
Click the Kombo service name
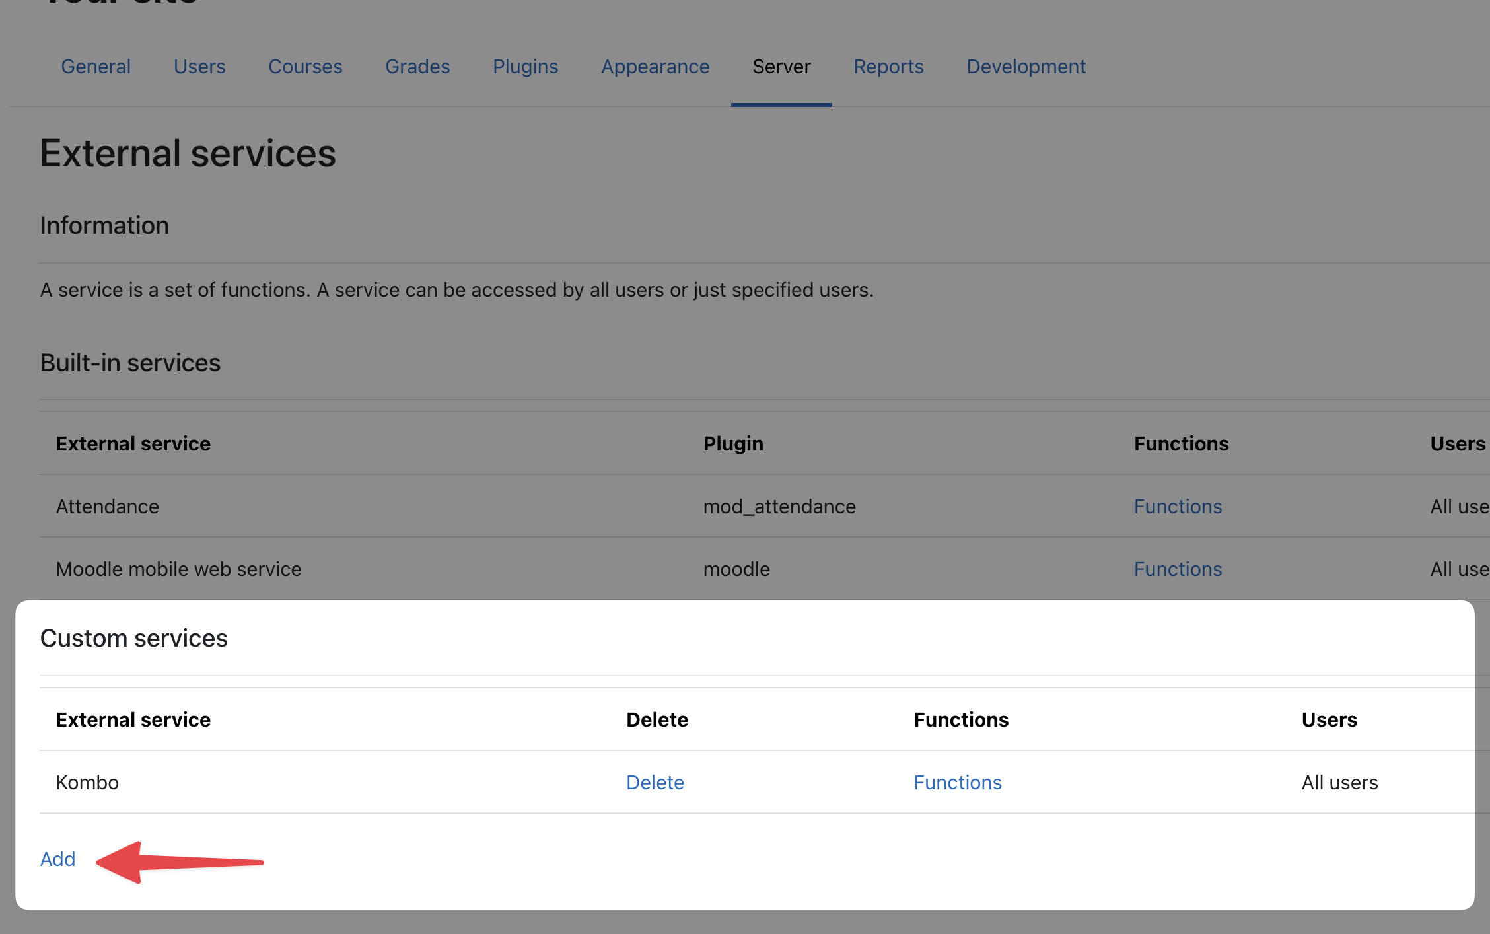point(87,783)
